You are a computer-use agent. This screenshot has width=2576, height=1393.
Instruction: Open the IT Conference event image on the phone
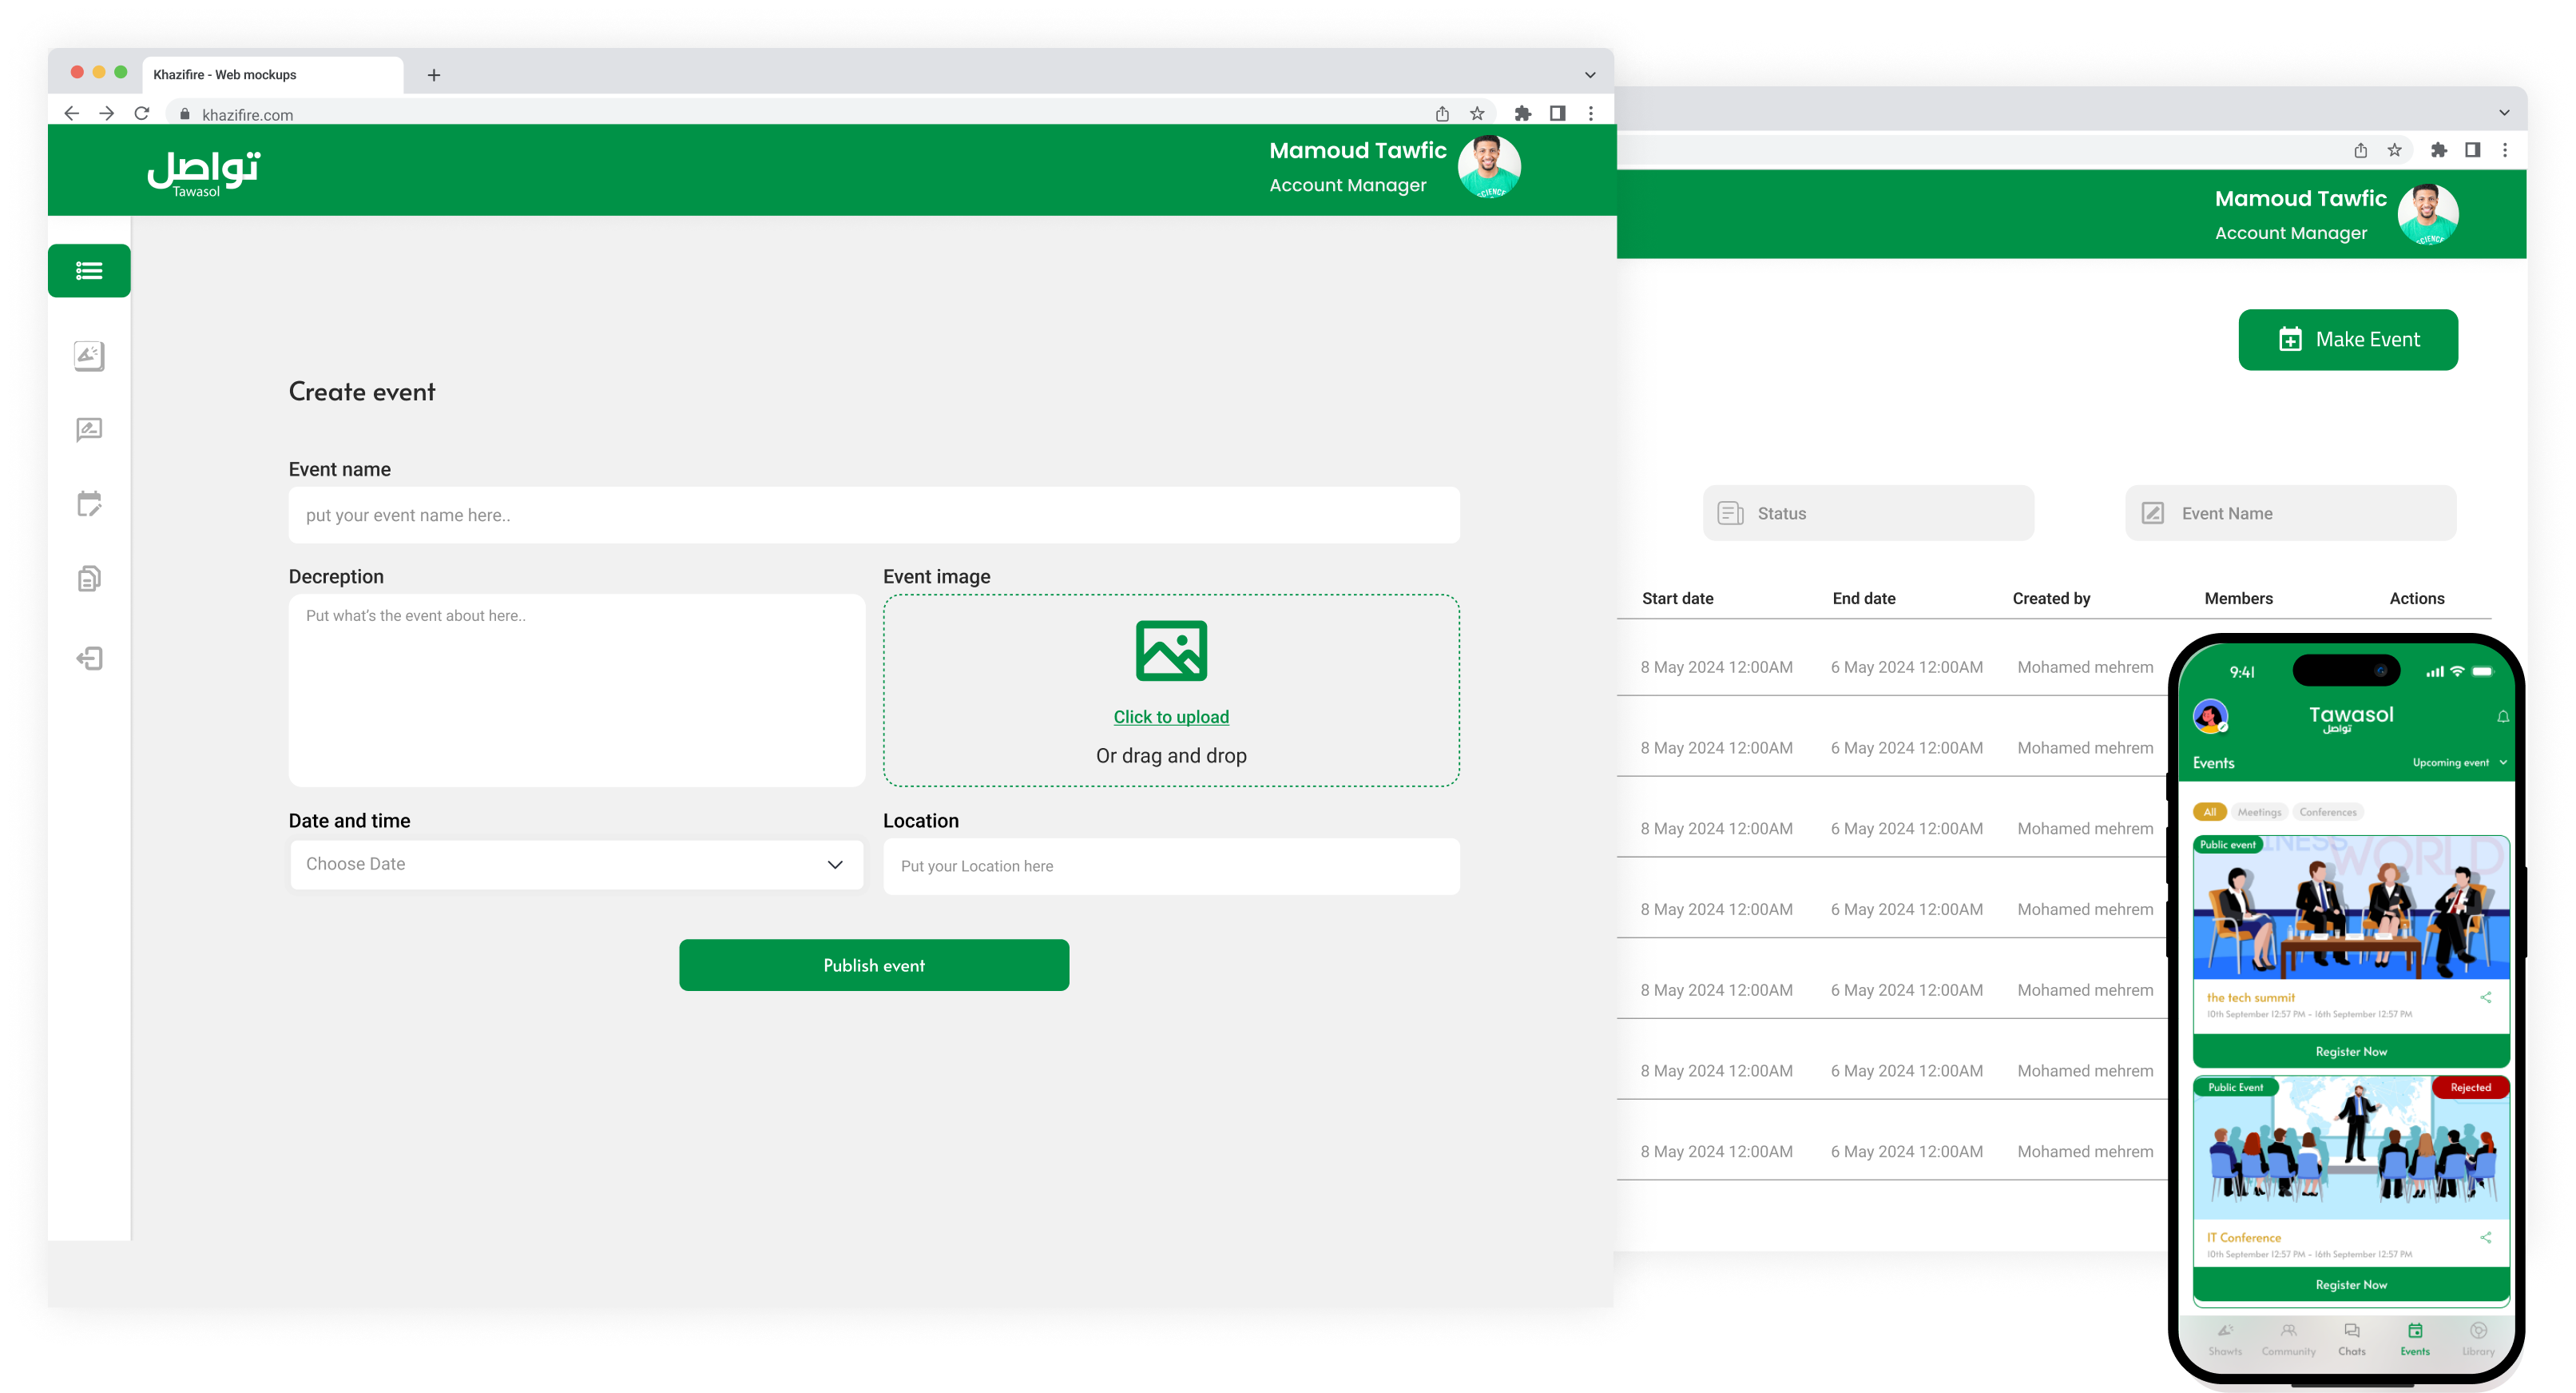coord(2351,1148)
